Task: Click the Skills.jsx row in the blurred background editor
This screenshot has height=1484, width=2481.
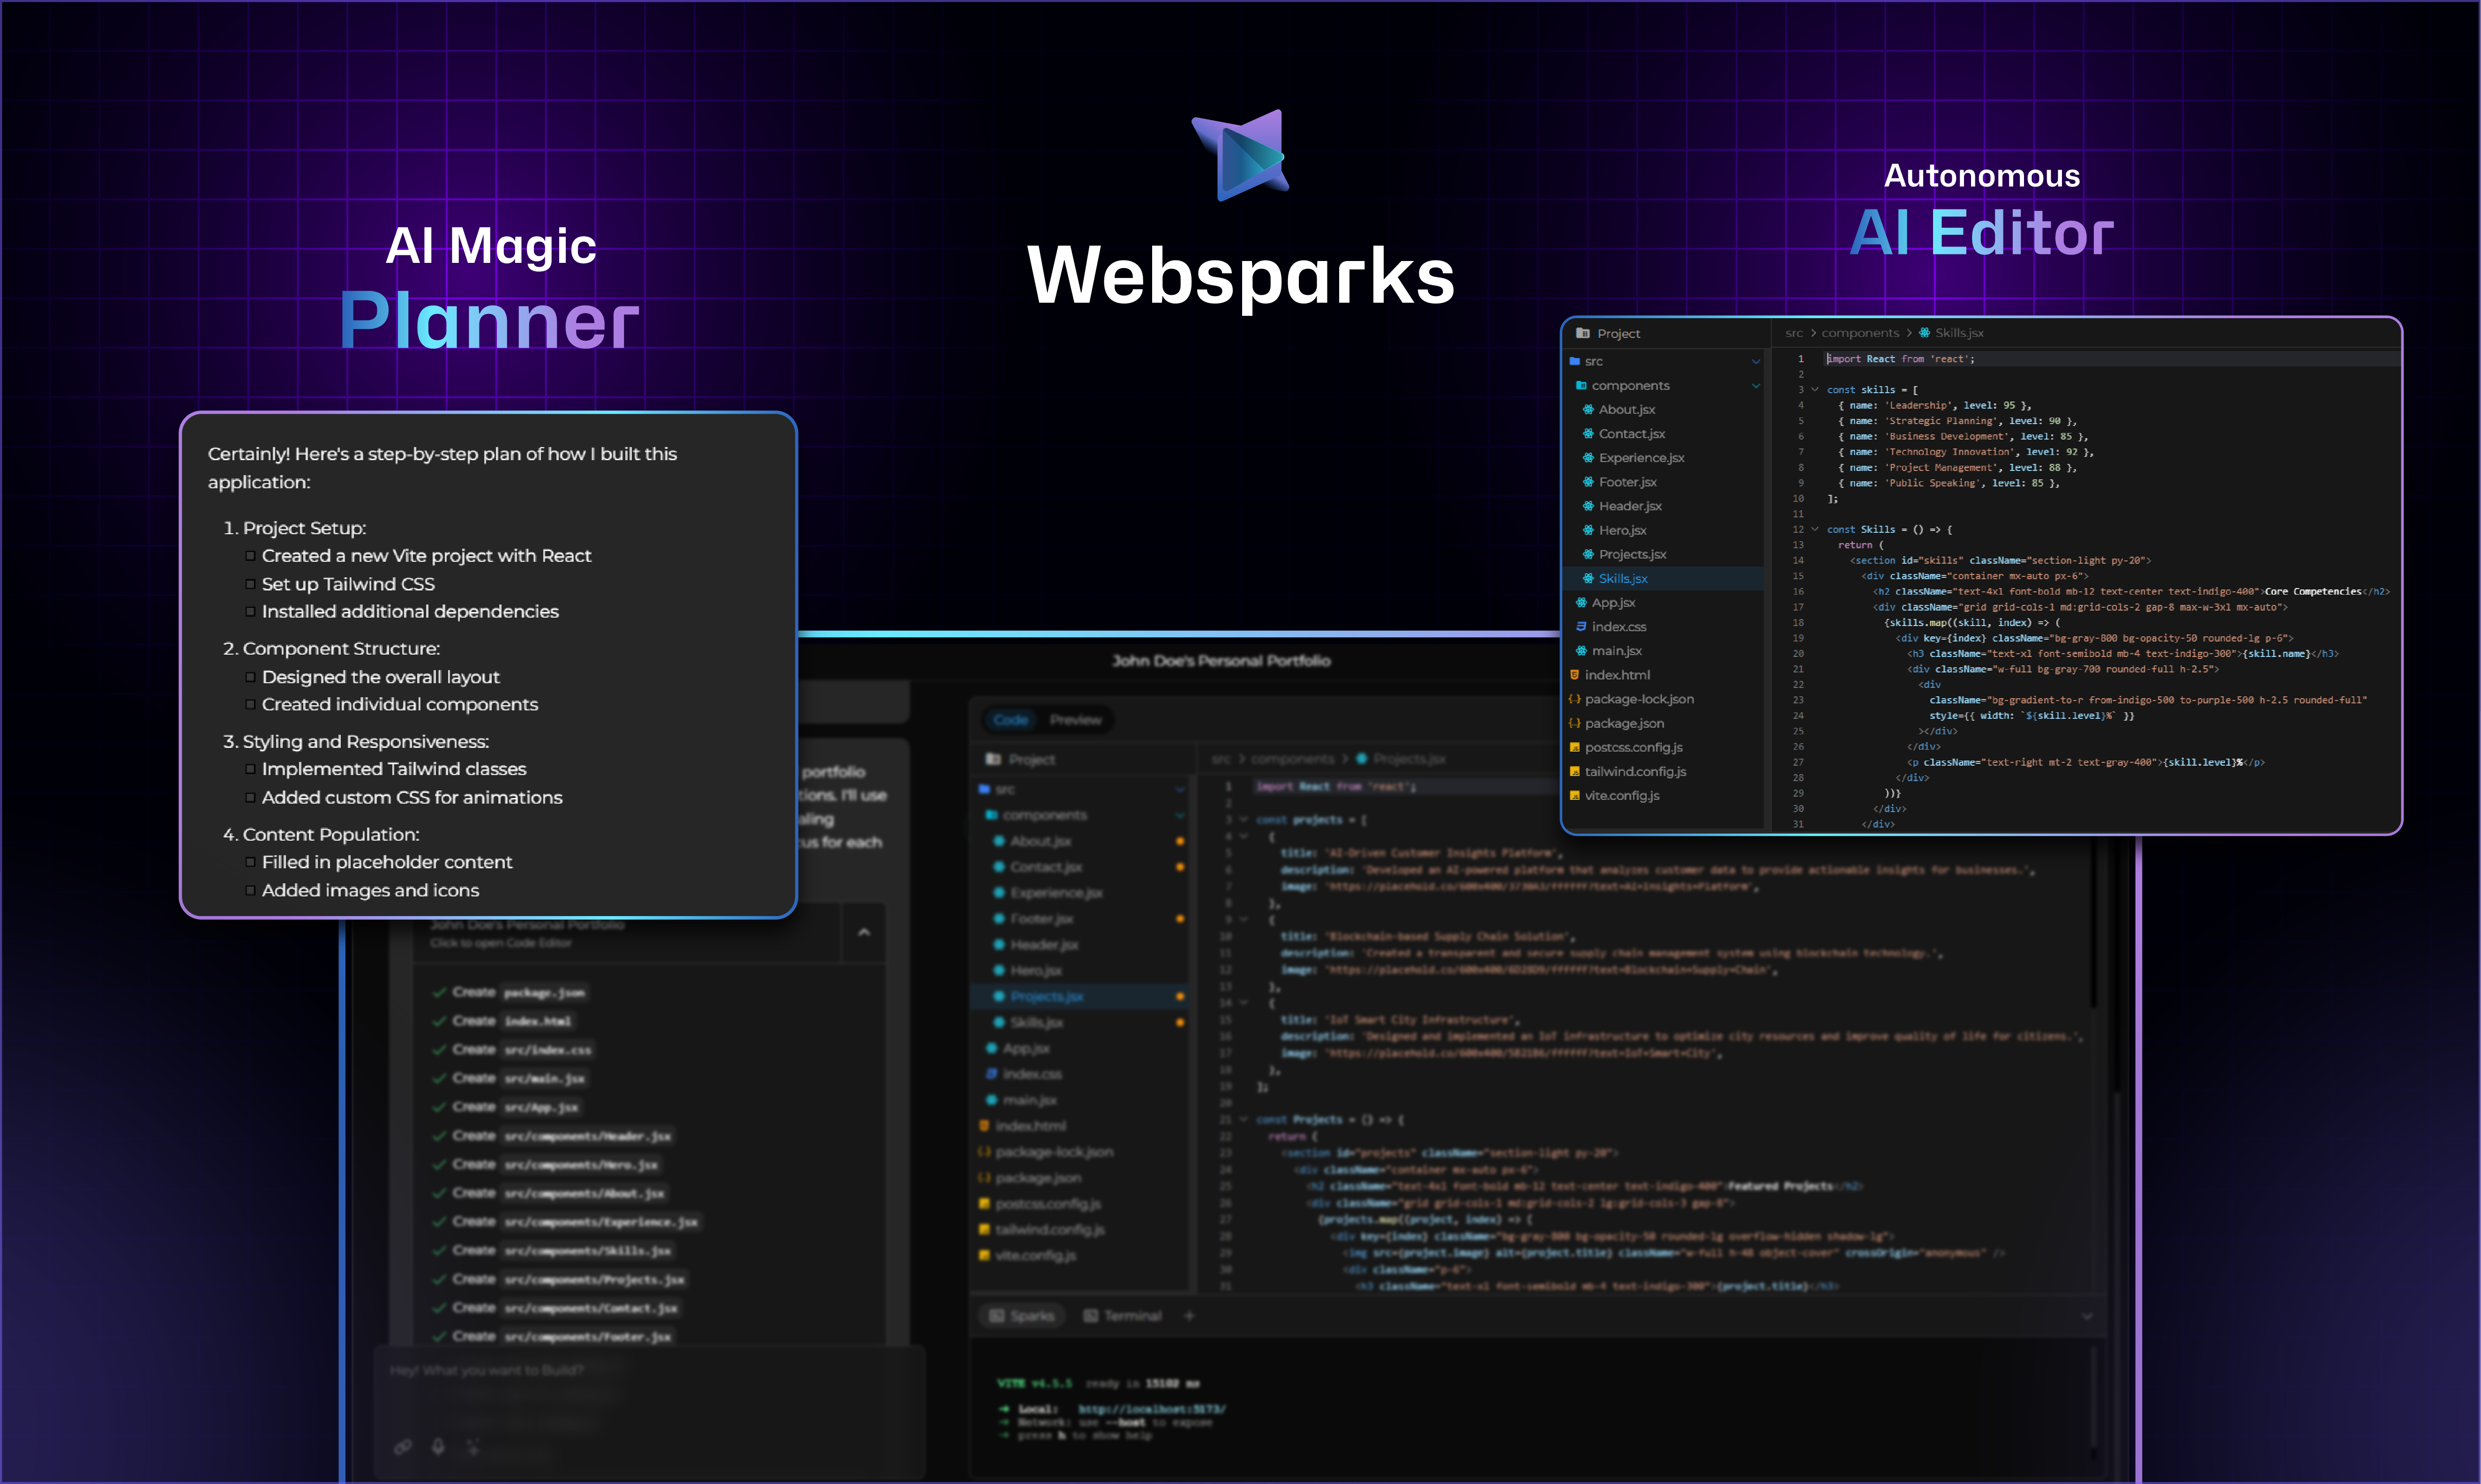Action: [x=1080, y=1022]
